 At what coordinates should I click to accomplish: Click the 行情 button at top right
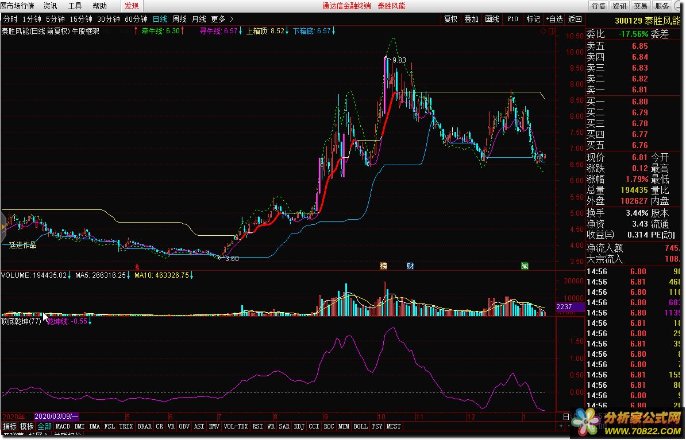[598, 6]
